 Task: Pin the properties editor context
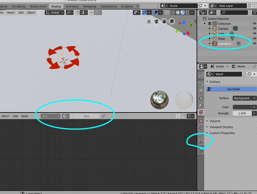click(x=254, y=66)
